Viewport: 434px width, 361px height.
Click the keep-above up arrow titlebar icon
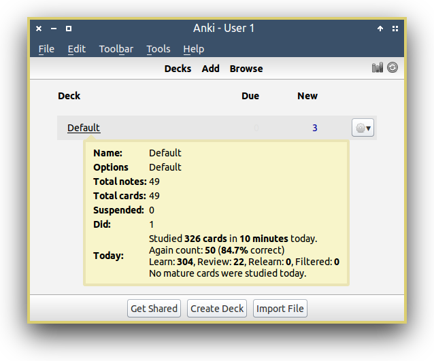coord(380,29)
